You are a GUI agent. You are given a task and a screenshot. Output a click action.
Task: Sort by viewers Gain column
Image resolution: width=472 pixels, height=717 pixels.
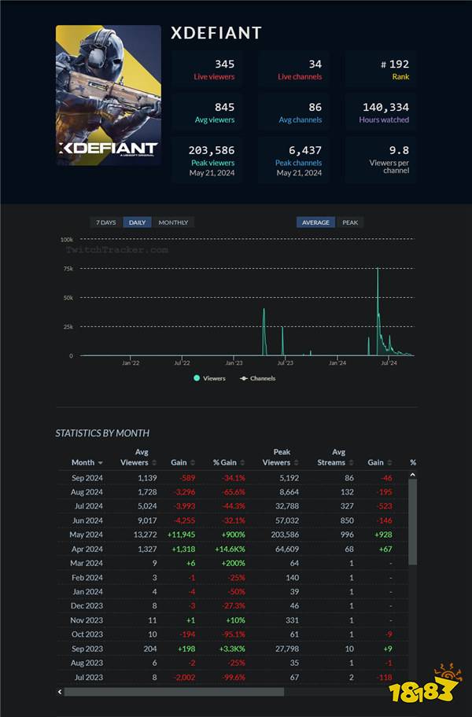pos(183,462)
